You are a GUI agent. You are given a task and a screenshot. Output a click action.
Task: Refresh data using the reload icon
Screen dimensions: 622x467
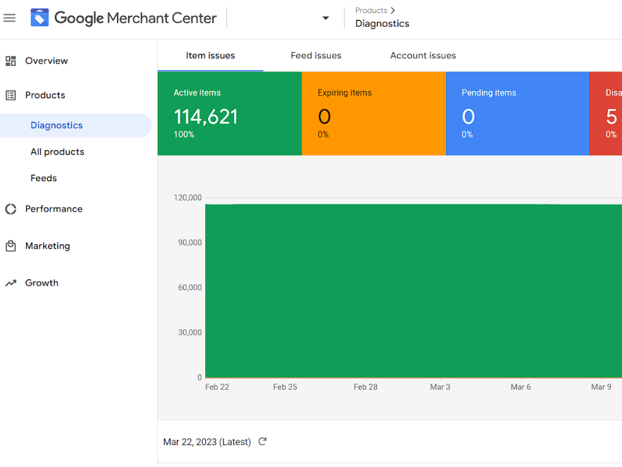262,441
